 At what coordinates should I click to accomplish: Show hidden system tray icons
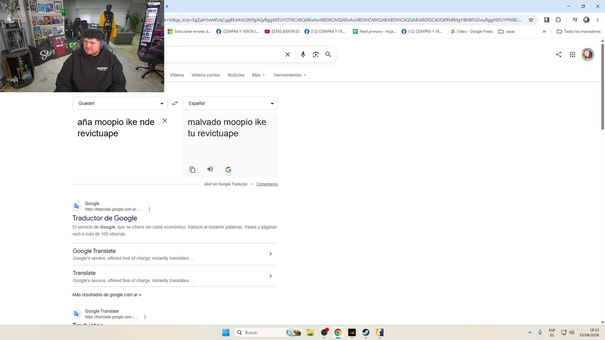[x=530, y=332]
